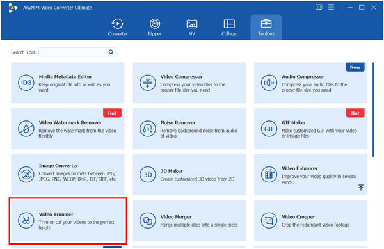The image size is (384, 249).
Task: Click the Hot badge on GIF Maker
Action: pyautogui.click(x=355, y=113)
